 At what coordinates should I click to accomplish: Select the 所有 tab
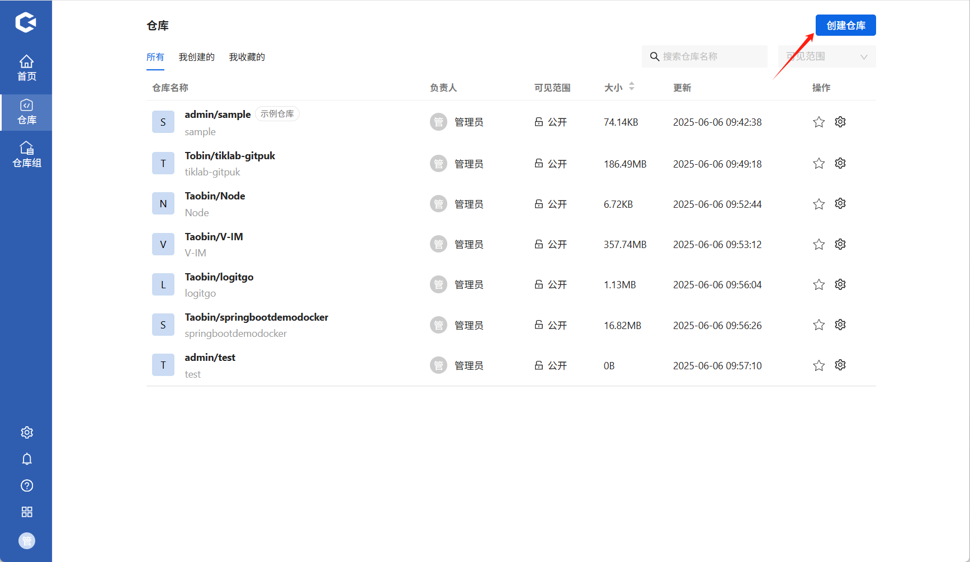(155, 57)
